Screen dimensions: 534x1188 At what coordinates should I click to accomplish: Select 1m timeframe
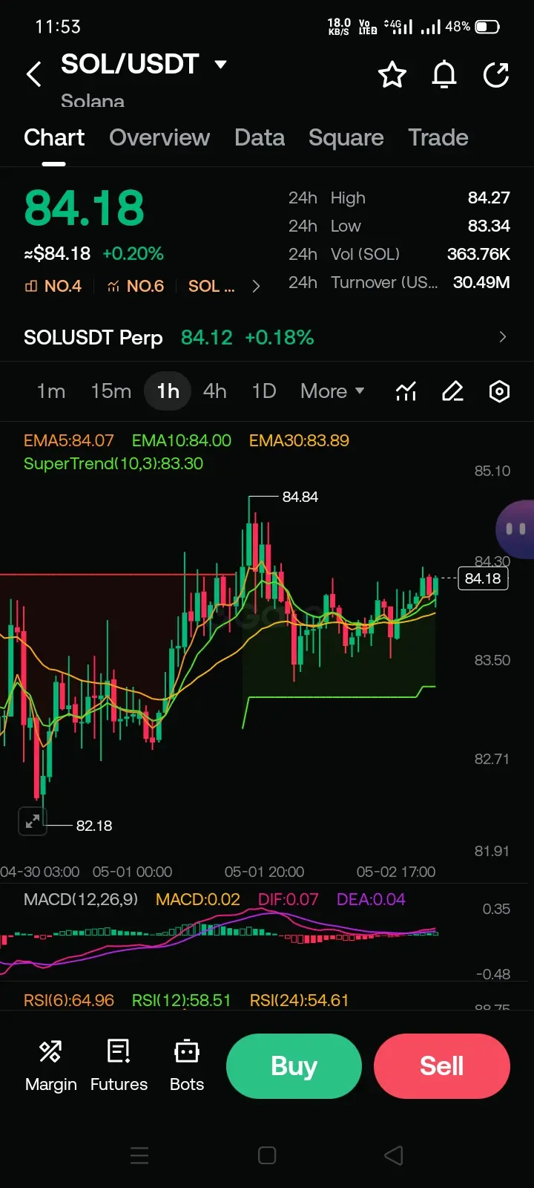click(51, 391)
